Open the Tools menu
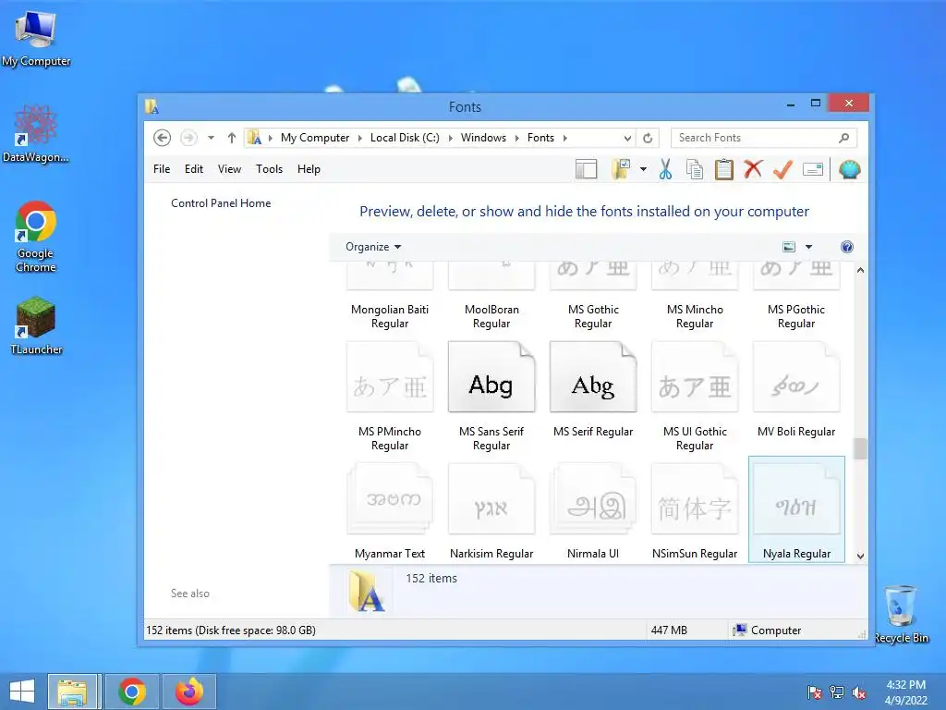 pos(269,169)
